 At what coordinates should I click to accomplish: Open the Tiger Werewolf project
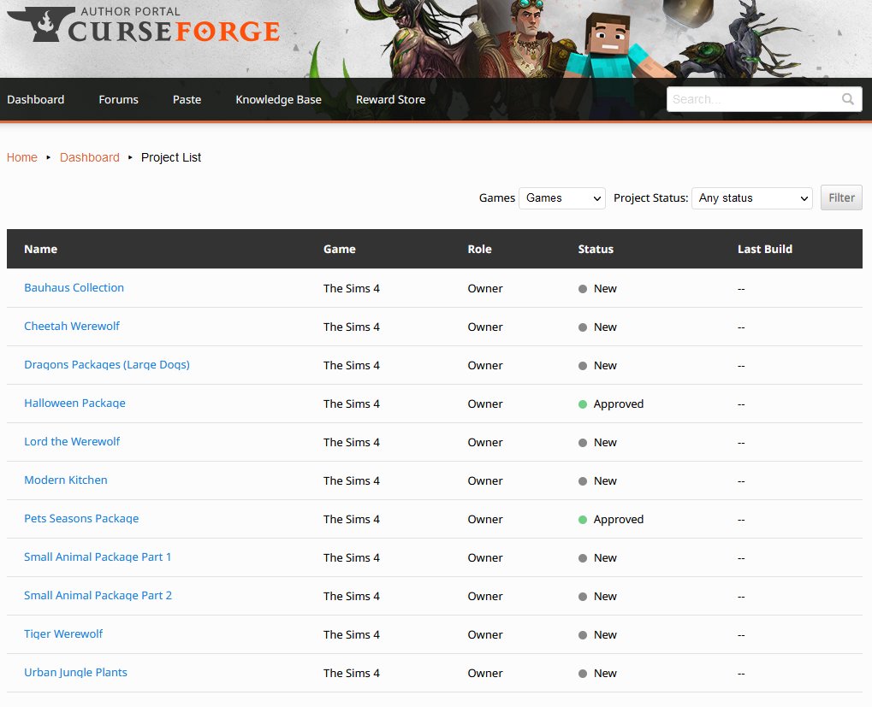point(63,633)
